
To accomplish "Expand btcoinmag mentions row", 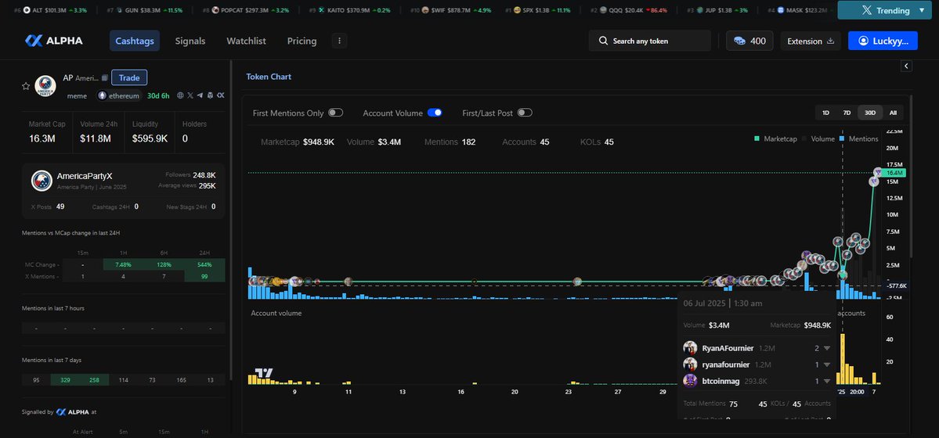I will (x=826, y=381).
